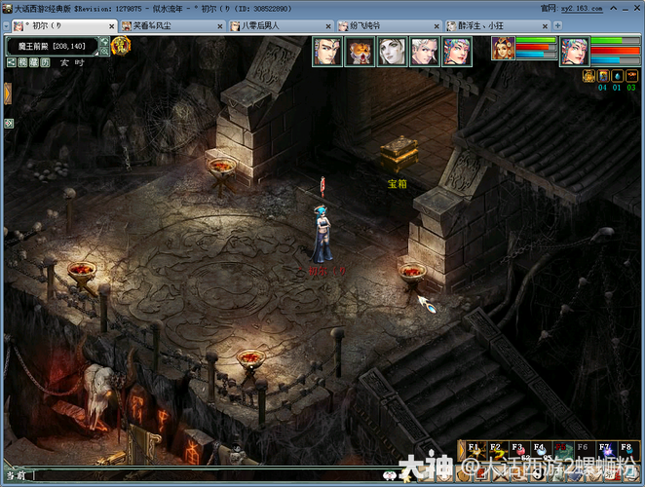Viewport: 645px width, 487px height.
Task: Open the official site link xy2.163.com
Action: click(x=582, y=8)
